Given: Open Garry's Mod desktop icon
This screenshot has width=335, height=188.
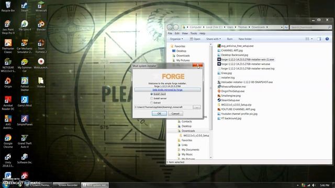Looking at the screenshot, I should 25,101.
